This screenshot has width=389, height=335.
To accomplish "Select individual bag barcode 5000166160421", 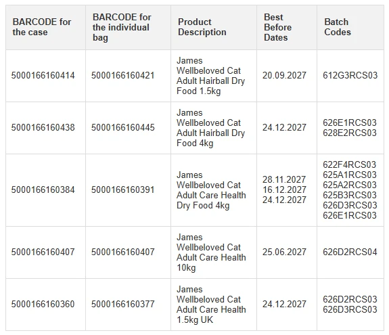I will tap(123, 75).
